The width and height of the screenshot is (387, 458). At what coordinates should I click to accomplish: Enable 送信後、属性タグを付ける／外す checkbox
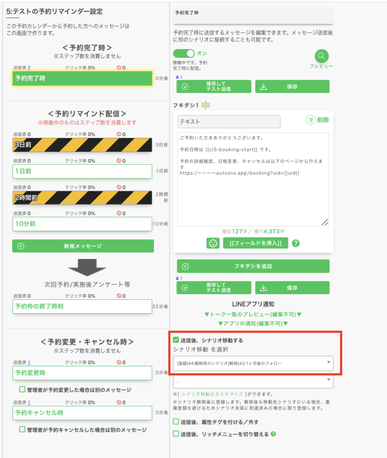(x=176, y=422)
